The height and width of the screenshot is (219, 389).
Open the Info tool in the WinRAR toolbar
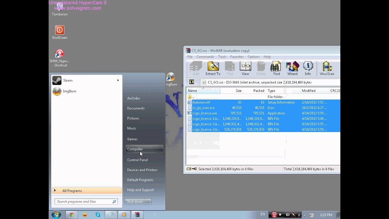click(x=308, y=68)
